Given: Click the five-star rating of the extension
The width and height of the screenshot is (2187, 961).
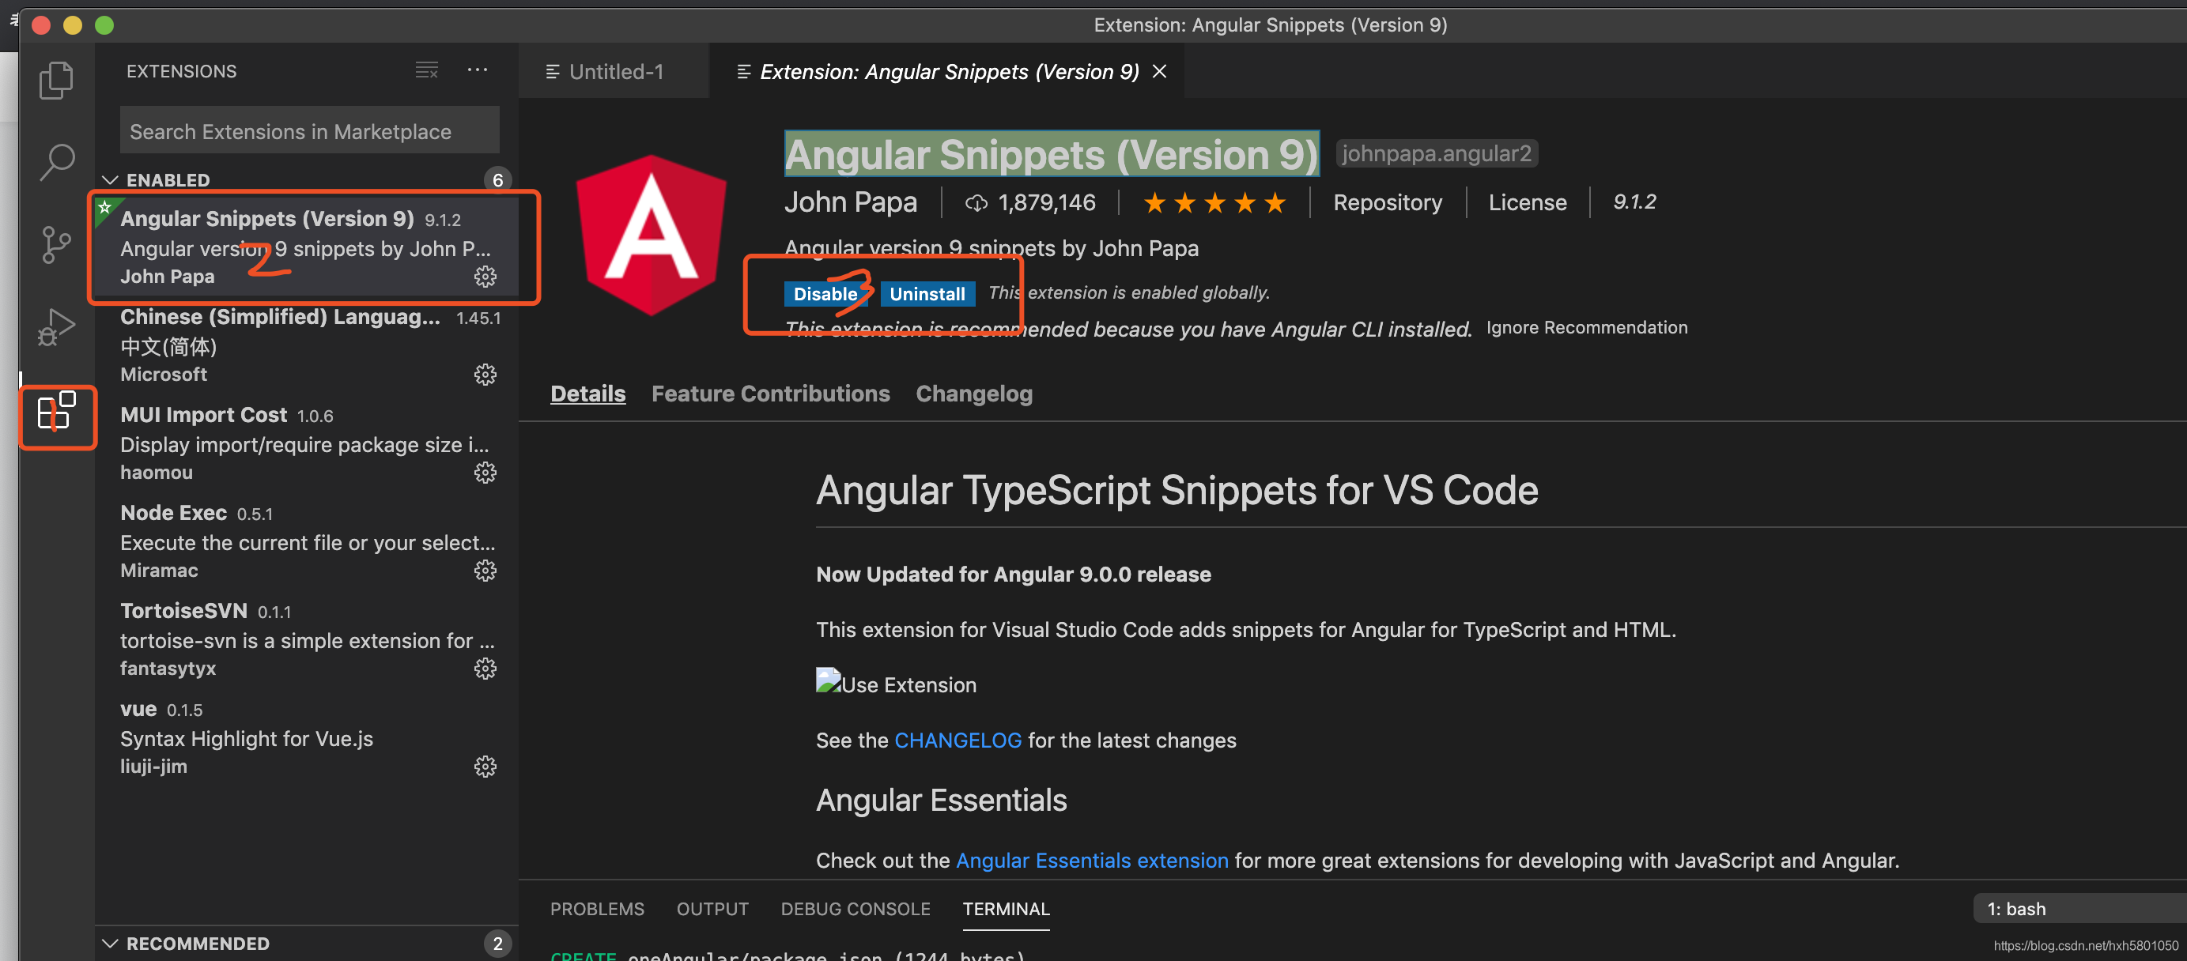Looking at the screenshot, I should [1214, 203].
